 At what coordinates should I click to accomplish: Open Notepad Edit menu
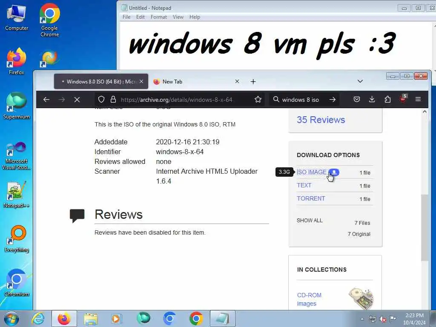coord(141,17)
